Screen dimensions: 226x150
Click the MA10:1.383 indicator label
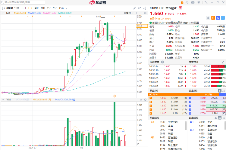click(34, 13)
